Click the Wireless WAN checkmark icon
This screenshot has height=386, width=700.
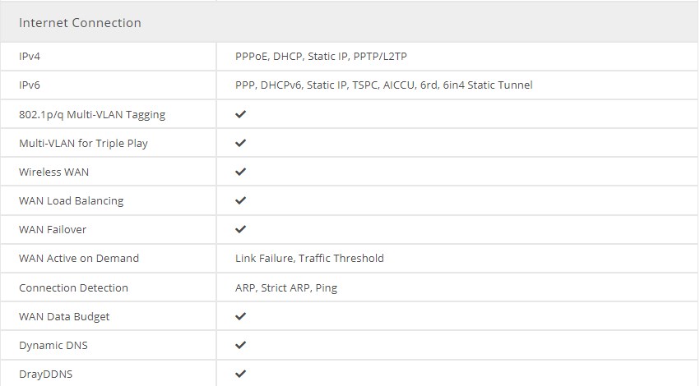241,172
